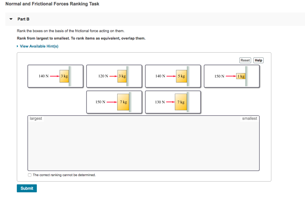The image size is (305, 200).
Task: Click the disclosure triangle beside Part B
Action: 11,19
